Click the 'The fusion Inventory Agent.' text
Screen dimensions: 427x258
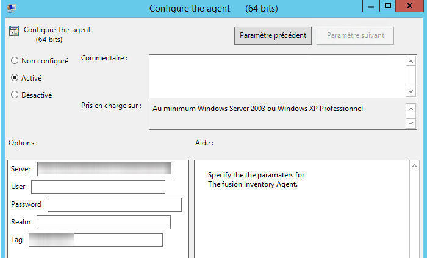253,184
